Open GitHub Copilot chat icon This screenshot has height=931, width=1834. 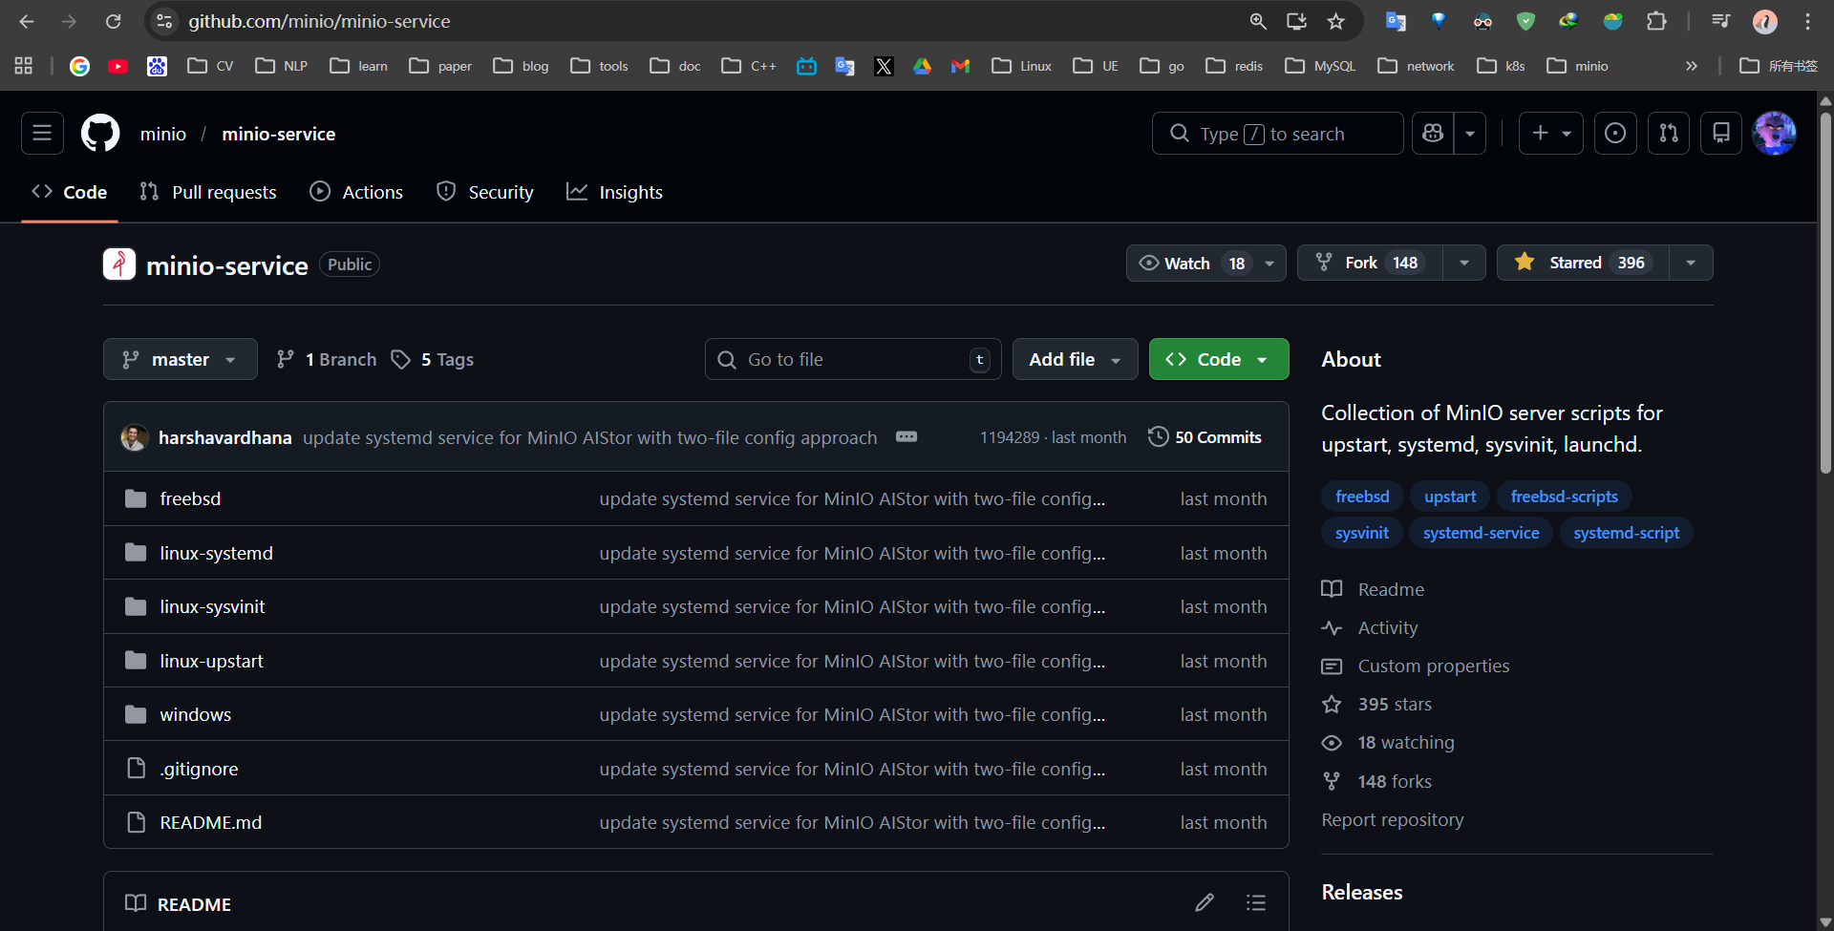click(1433, 134)
